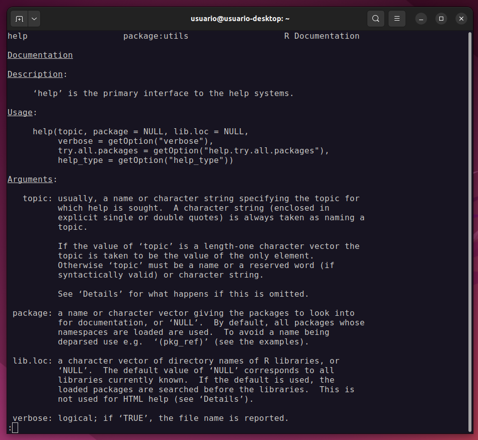Select the Usage section heading
This screenshot has height=440, width=478.
pos(20,113)
